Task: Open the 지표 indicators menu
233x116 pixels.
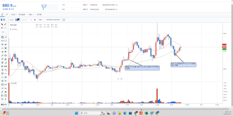Action: (x=31, y=15)
